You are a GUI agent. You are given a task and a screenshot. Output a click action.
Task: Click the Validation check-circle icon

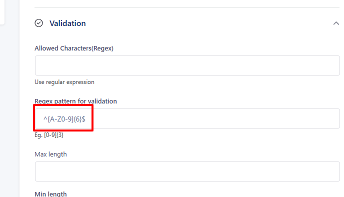tap(39, 23)
